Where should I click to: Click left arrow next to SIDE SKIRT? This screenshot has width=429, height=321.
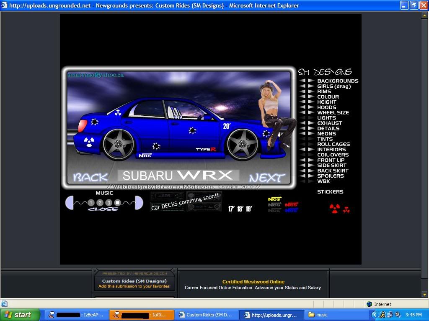pos(302,165)
